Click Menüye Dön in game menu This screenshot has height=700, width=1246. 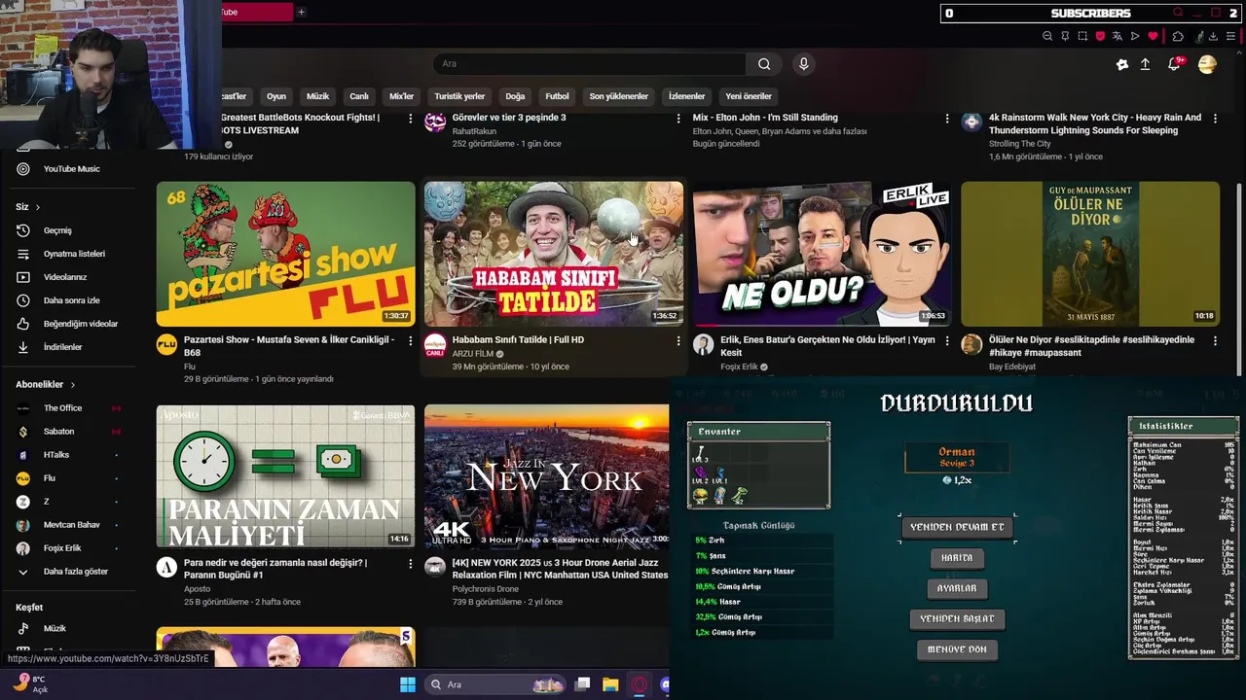click(957, 649)
